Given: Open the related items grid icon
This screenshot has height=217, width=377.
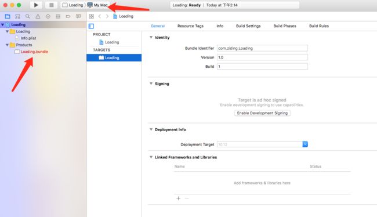Looking at the screenshot, I should 92,16.
